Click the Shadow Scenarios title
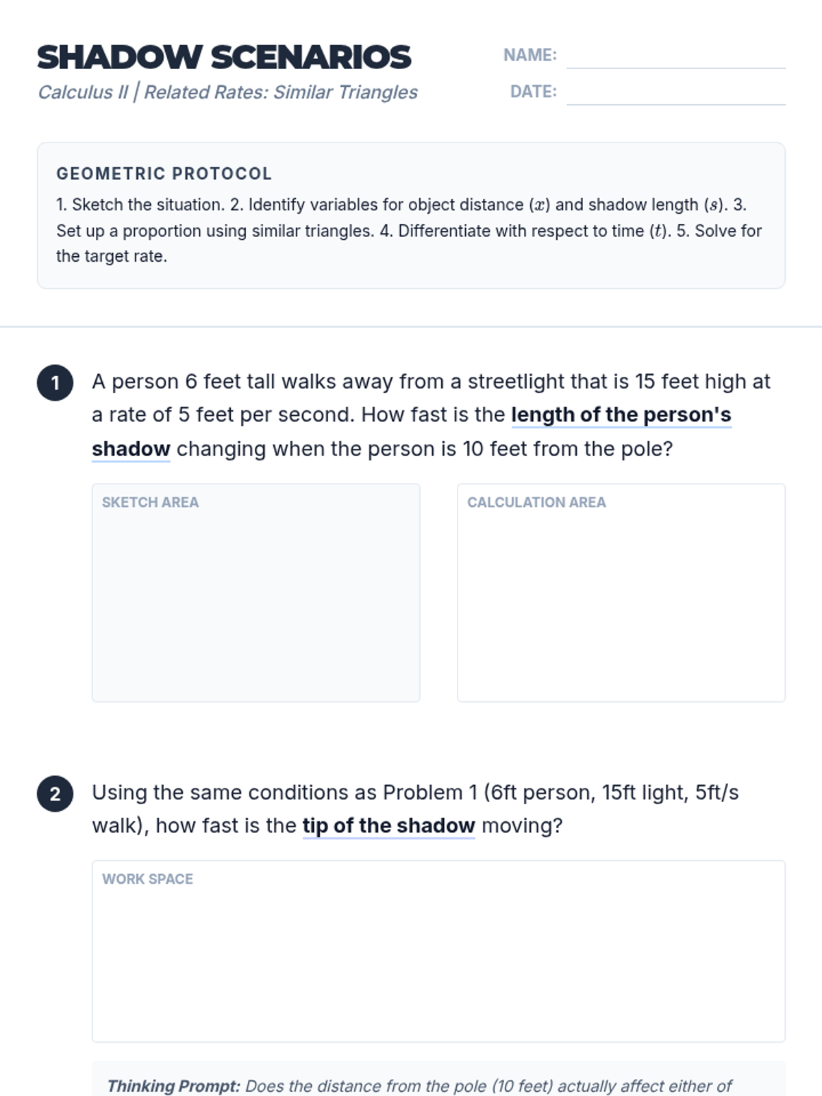This screenshot has width=822, height=1096. (224, 58)
